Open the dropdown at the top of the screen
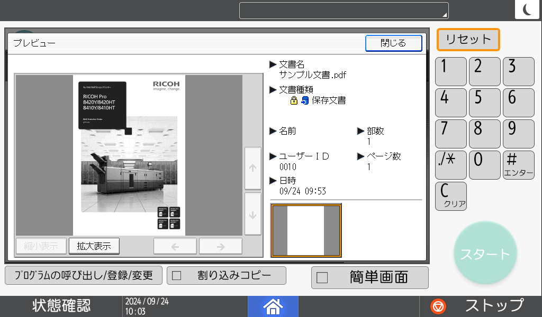Viewport: 542px width, 317px height. (344, 10)
